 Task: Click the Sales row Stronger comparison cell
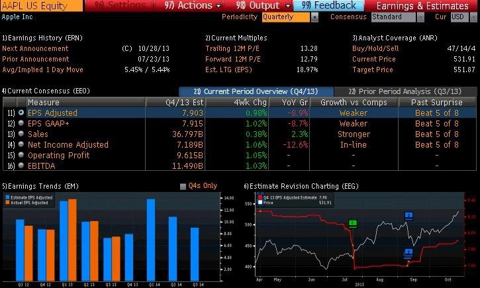354,134
